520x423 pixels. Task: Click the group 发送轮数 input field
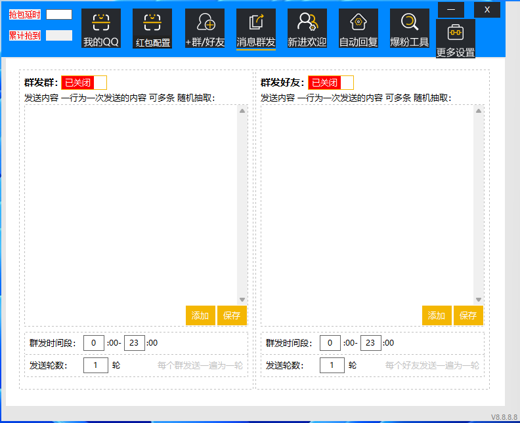click(96, 365)
